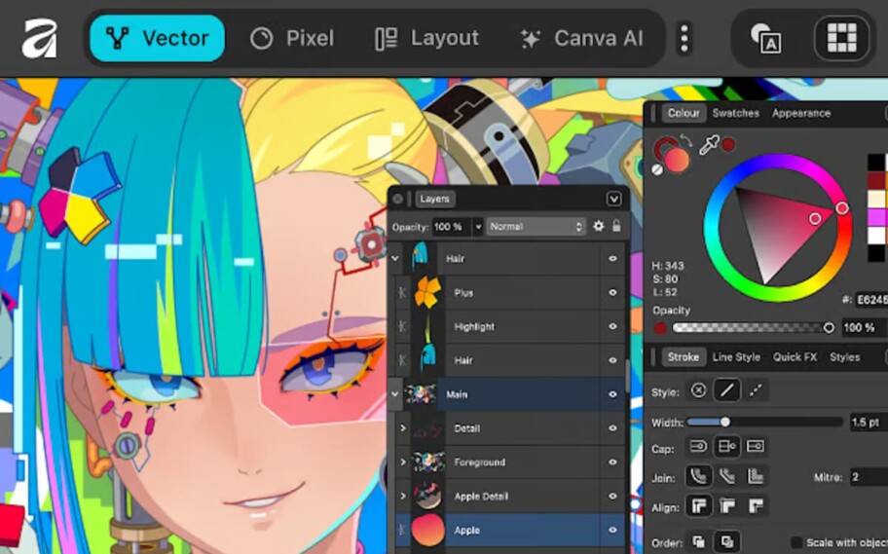This screenshot has width=888, height=554.
Task: Collapse the Main layer group
Action: 394,393
